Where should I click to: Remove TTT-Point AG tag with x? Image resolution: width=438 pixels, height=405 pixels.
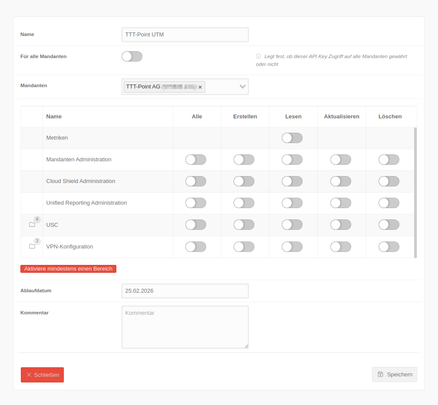pyautogui.click(x=200, y=87)
